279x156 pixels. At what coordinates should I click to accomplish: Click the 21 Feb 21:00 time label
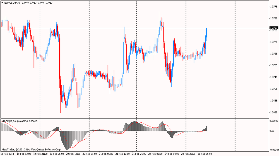click(139, 153)
